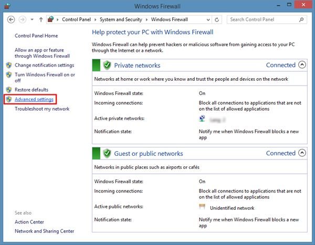Click Active private networks label

coord(119,119)
